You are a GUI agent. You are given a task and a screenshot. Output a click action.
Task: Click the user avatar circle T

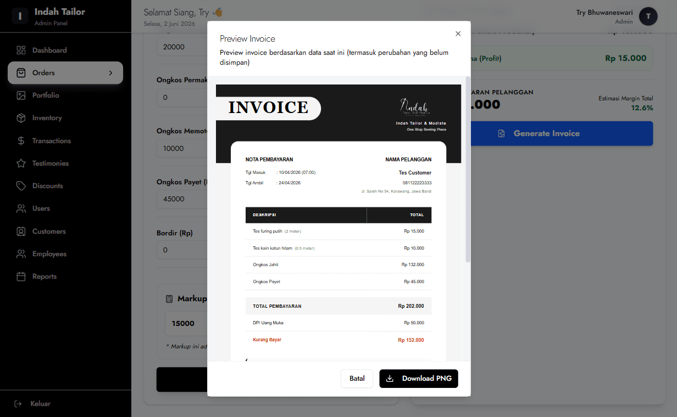click(x=648, y=16)
